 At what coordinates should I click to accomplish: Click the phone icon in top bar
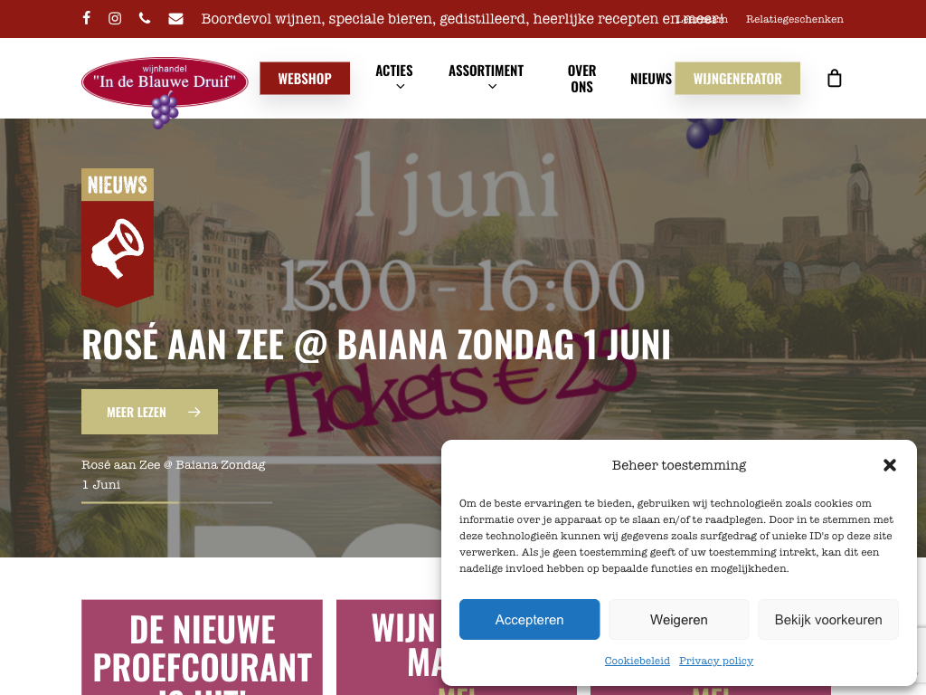pos(145,18)
